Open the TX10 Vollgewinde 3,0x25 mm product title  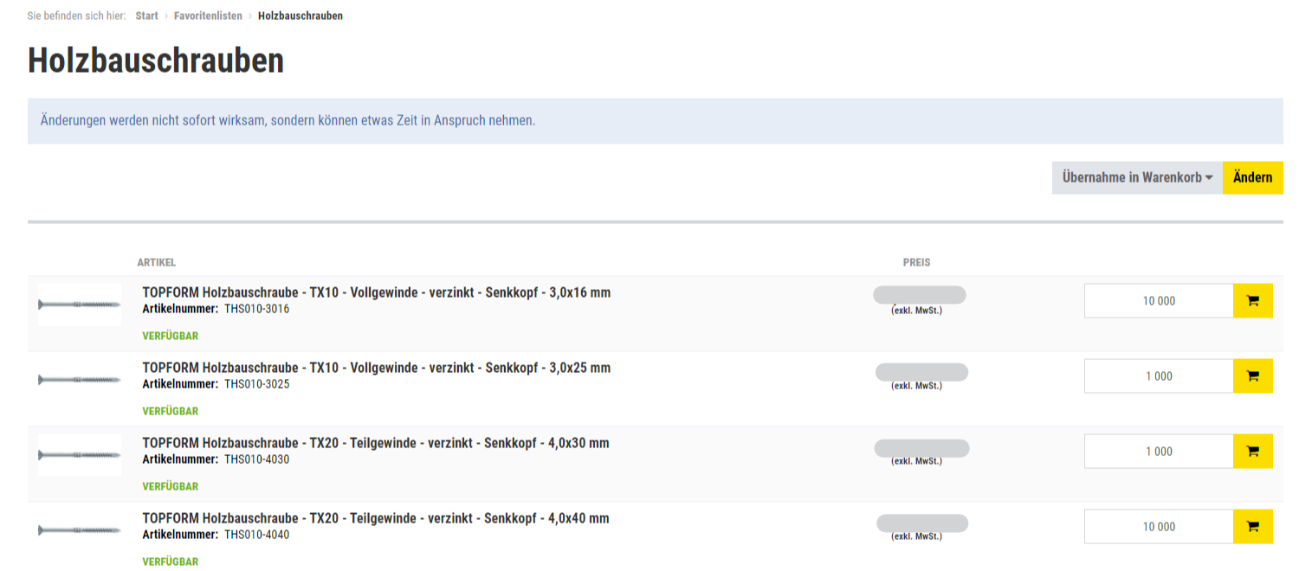coord(376,368)
